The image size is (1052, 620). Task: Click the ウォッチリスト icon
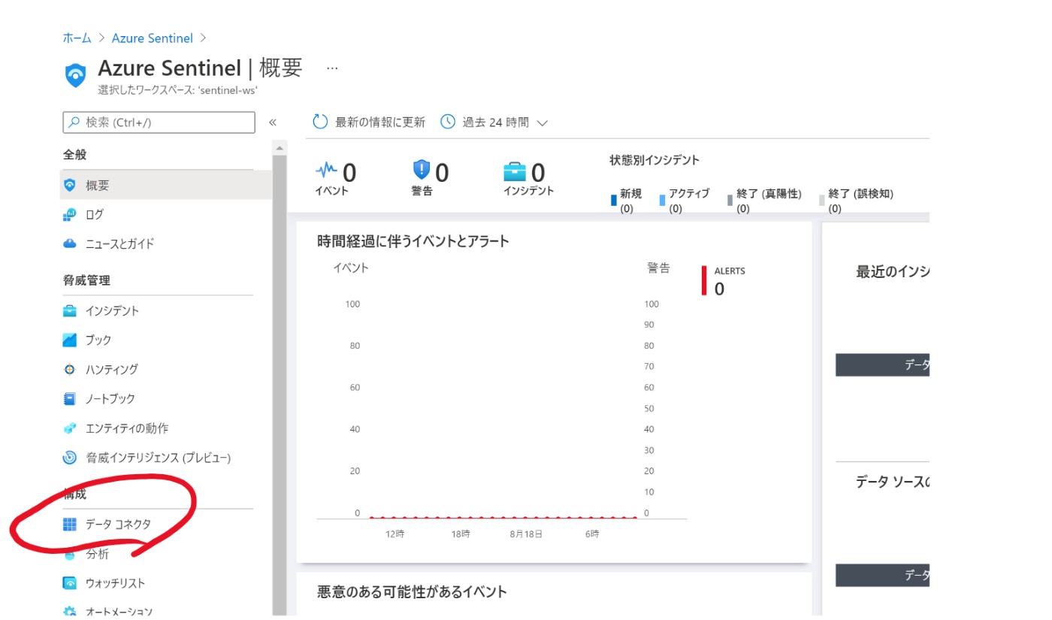coord(70,583)
